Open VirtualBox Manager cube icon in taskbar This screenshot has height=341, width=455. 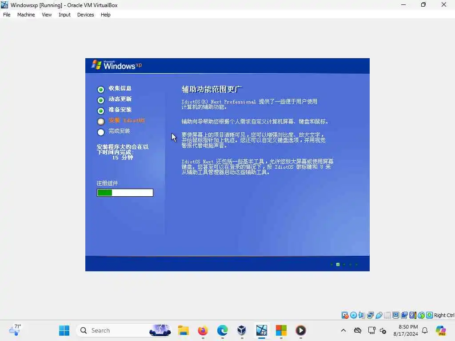(242, 330)
